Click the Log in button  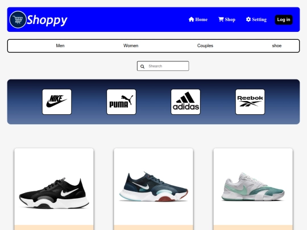click(284, 19)
